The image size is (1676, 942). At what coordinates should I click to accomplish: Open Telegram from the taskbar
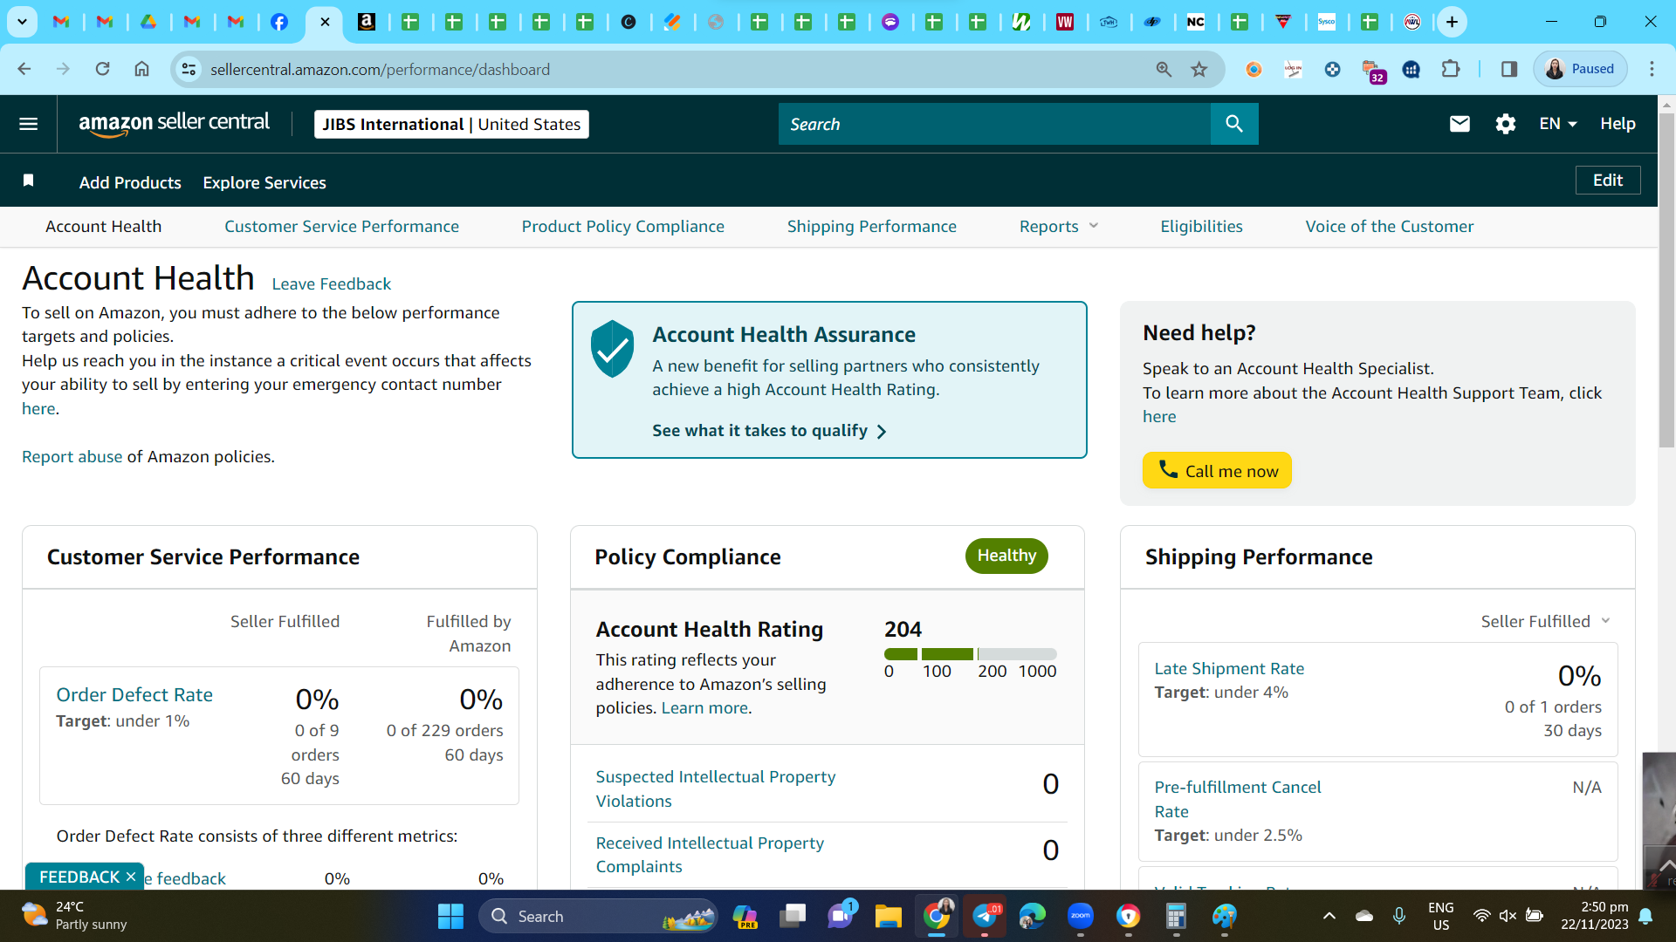[x=985, y=916]
